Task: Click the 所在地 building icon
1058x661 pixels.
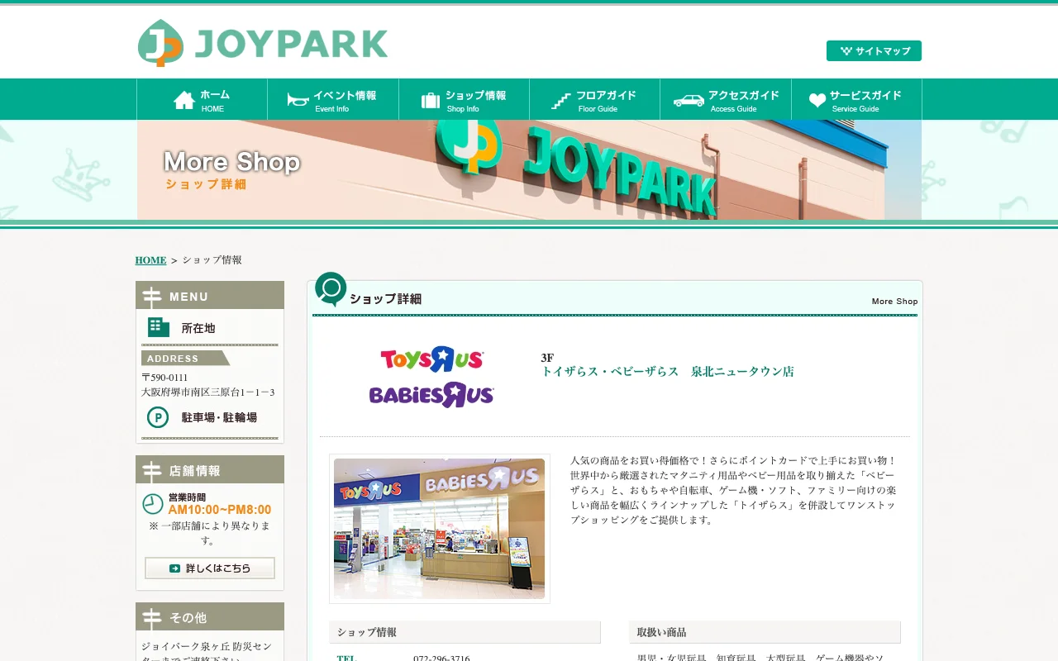Action: point(159,327)
